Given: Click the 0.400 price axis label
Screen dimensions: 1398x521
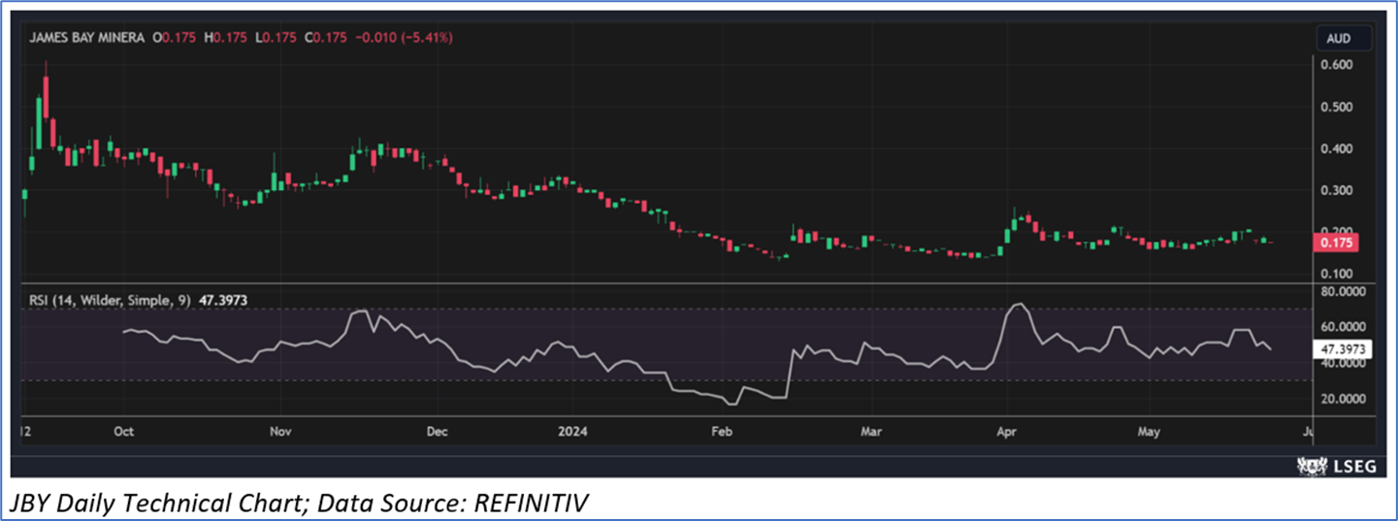Looking at the screenshot, I should pyautogui.click(x=1339, y=148).
